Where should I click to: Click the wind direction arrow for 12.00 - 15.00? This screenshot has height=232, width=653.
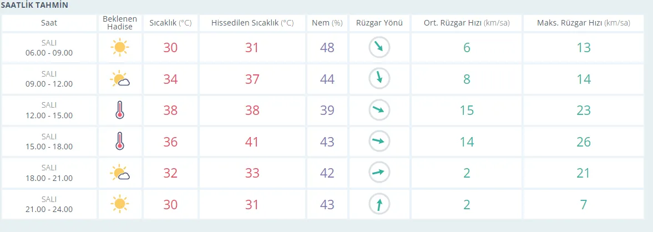[x=379, y=110]
